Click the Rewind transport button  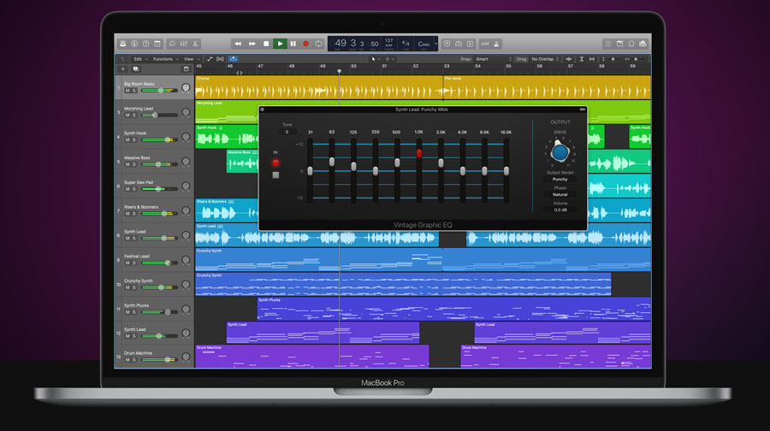pyautogui.click(x=238, y=44)
